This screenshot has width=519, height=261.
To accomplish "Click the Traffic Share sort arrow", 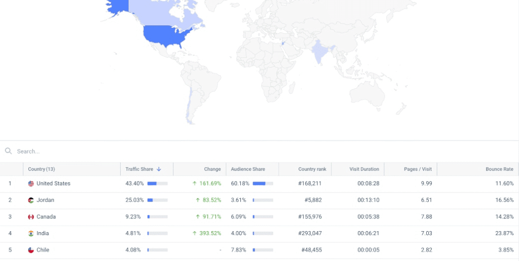I will tap(159, 169).
